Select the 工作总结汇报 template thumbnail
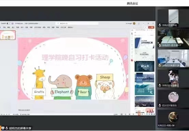 (x=145, y=43)
